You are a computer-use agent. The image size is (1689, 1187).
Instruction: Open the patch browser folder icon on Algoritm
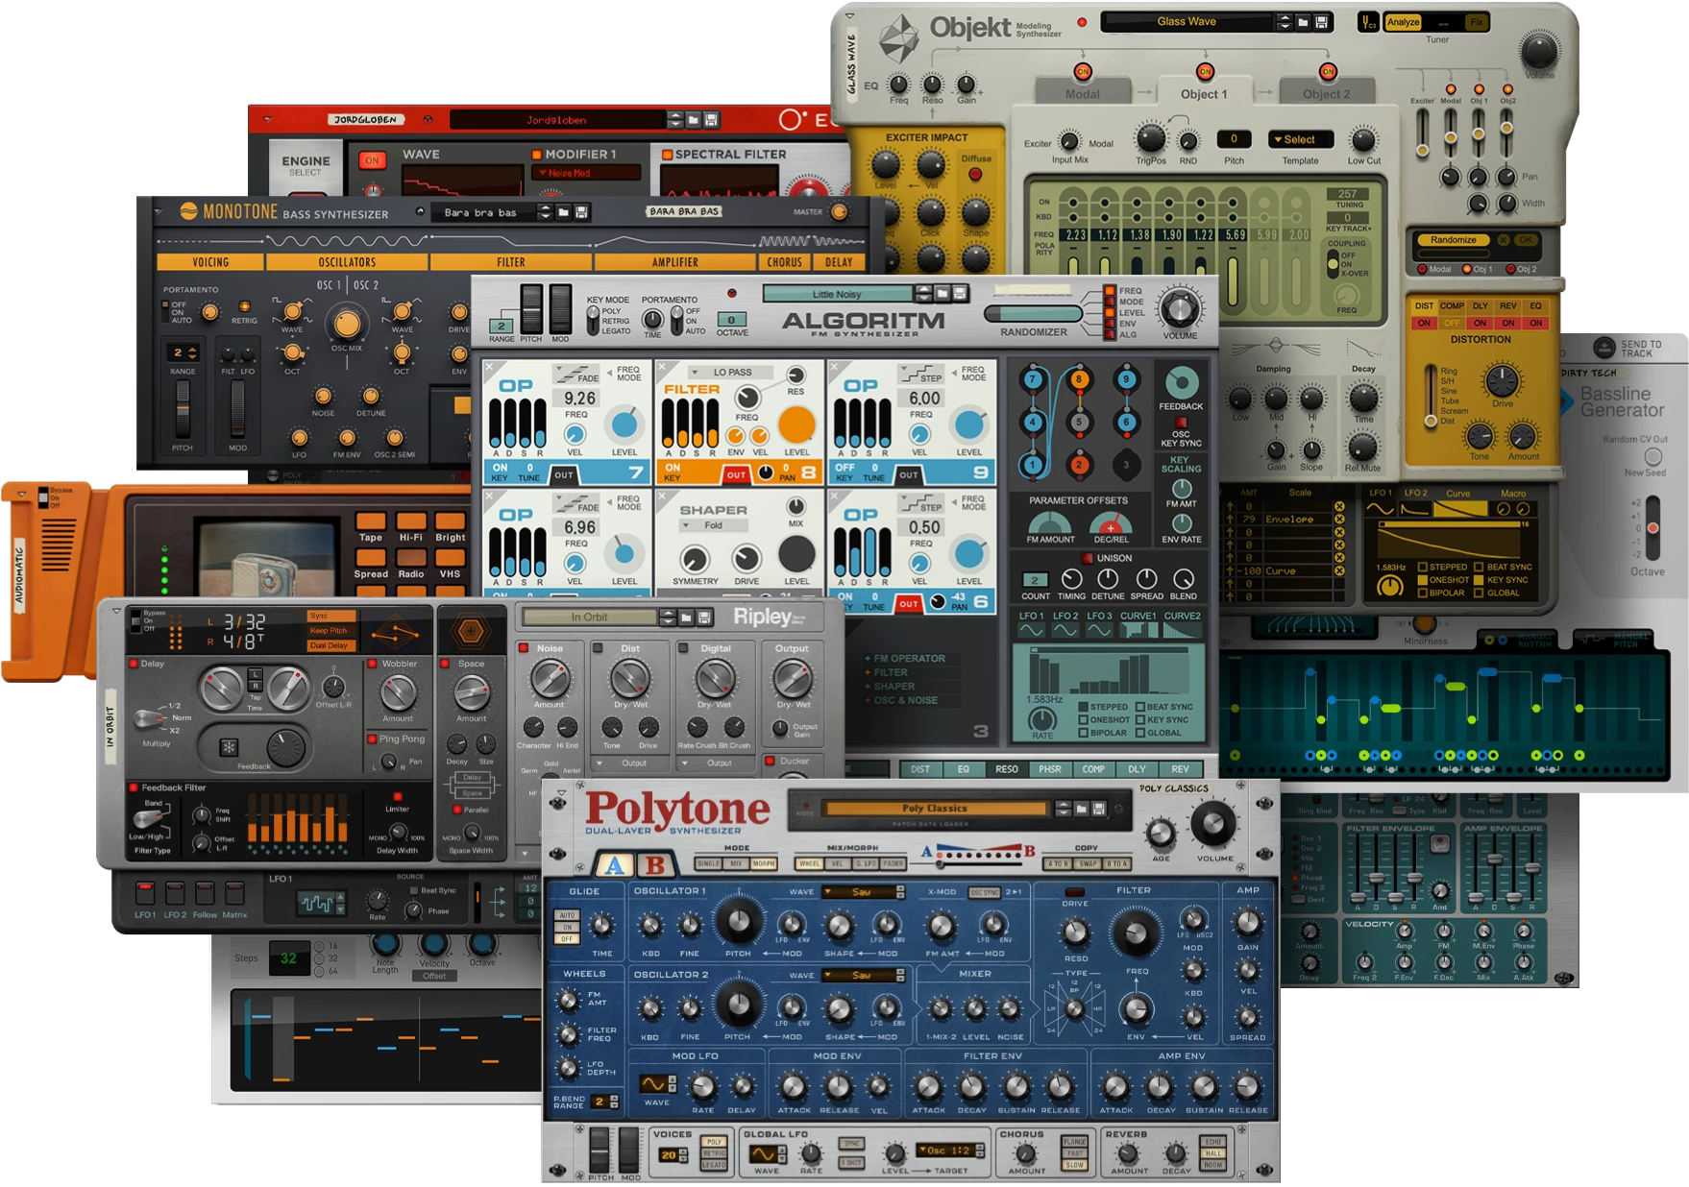(x=942, y=294)
